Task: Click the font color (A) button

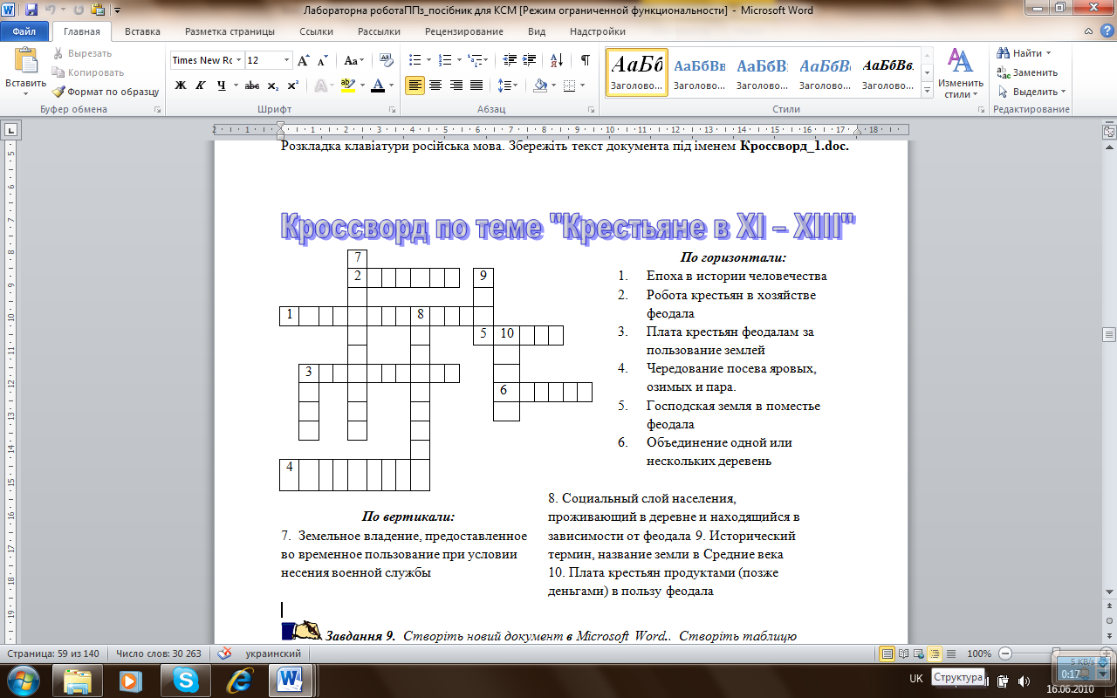Action: click(376, 86)
